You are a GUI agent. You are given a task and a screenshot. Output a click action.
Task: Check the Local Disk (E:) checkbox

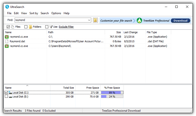tap(6, 96)
